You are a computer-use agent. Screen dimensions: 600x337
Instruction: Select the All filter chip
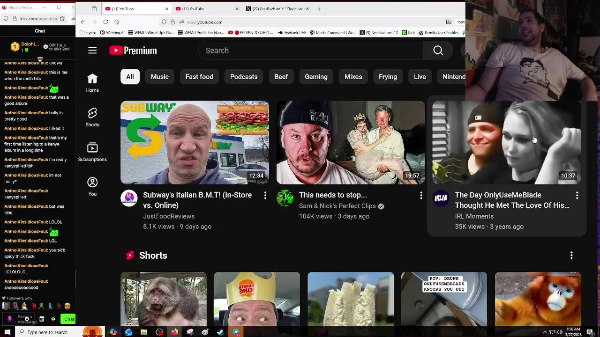(x=130, y=77)
